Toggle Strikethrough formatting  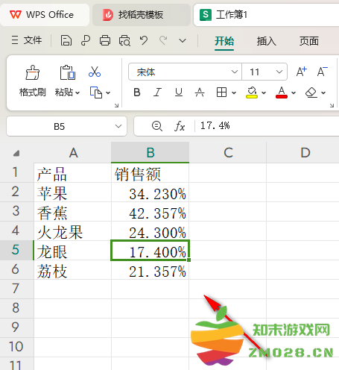coord(200,92)
